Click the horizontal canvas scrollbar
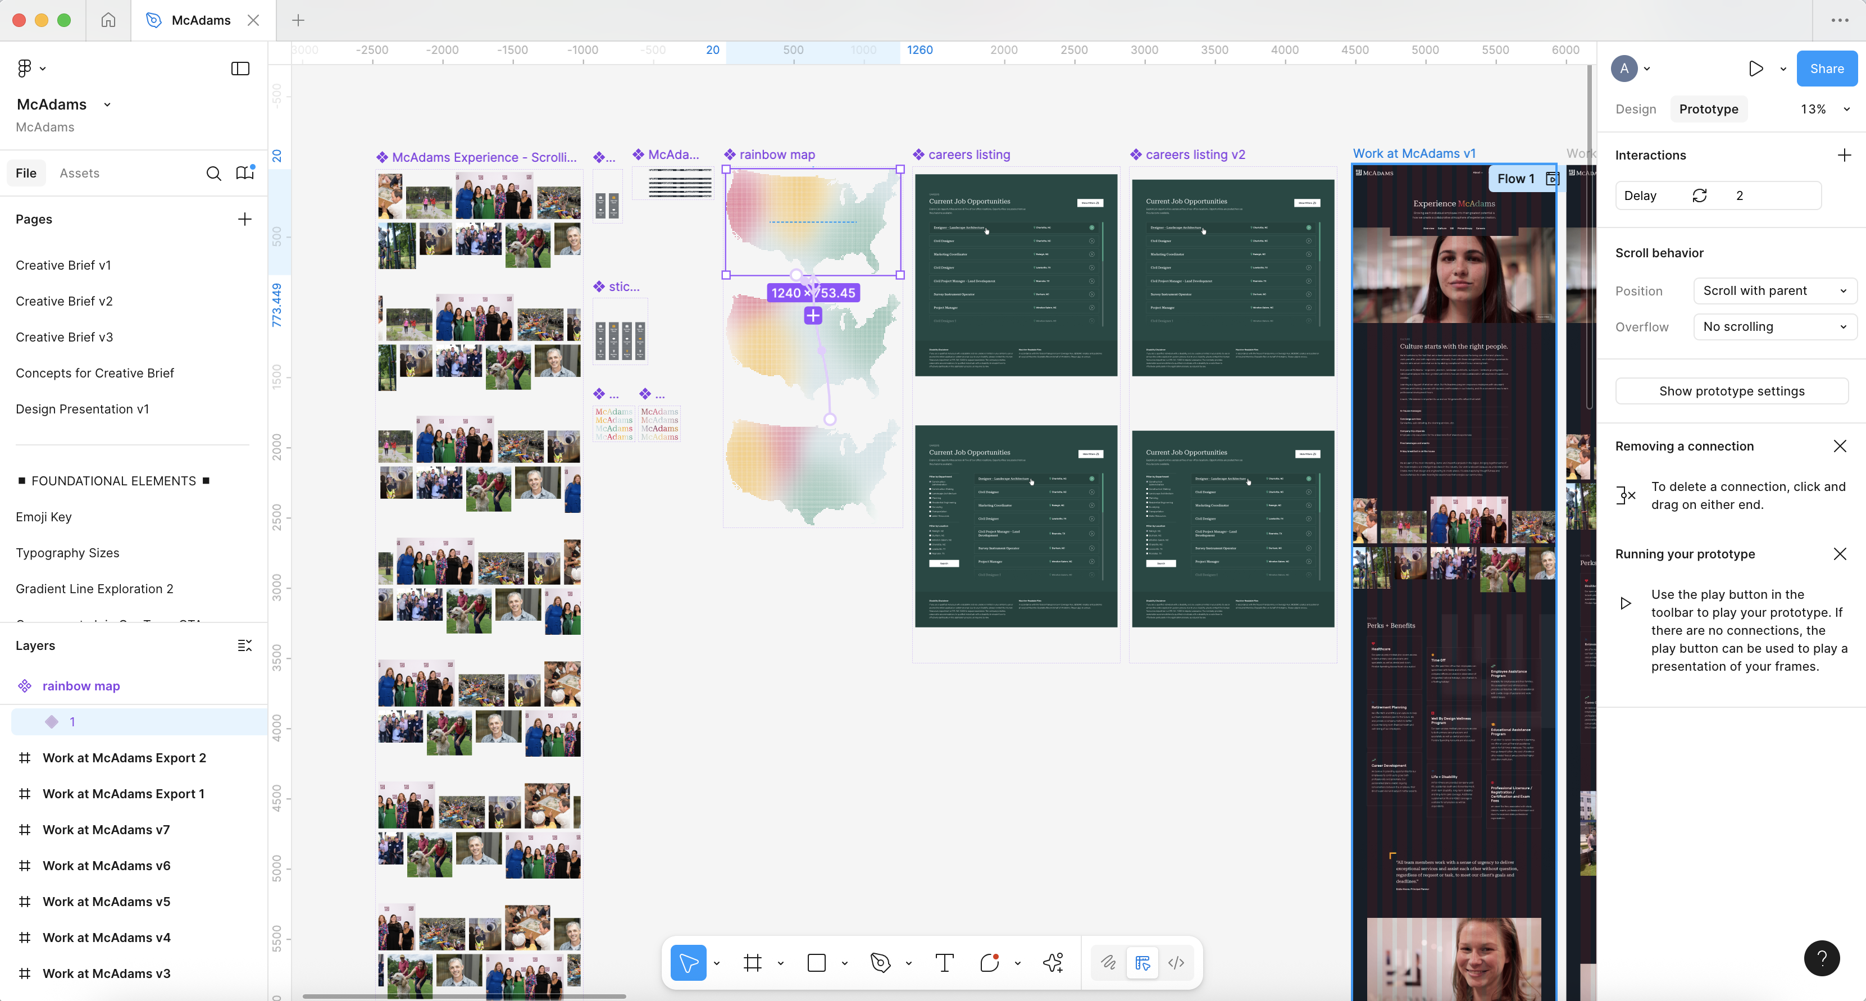 pos(463,996)
